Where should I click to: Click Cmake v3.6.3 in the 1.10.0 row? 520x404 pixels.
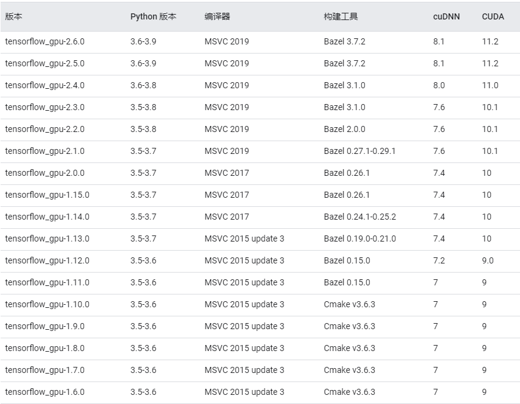coord(350,304)
